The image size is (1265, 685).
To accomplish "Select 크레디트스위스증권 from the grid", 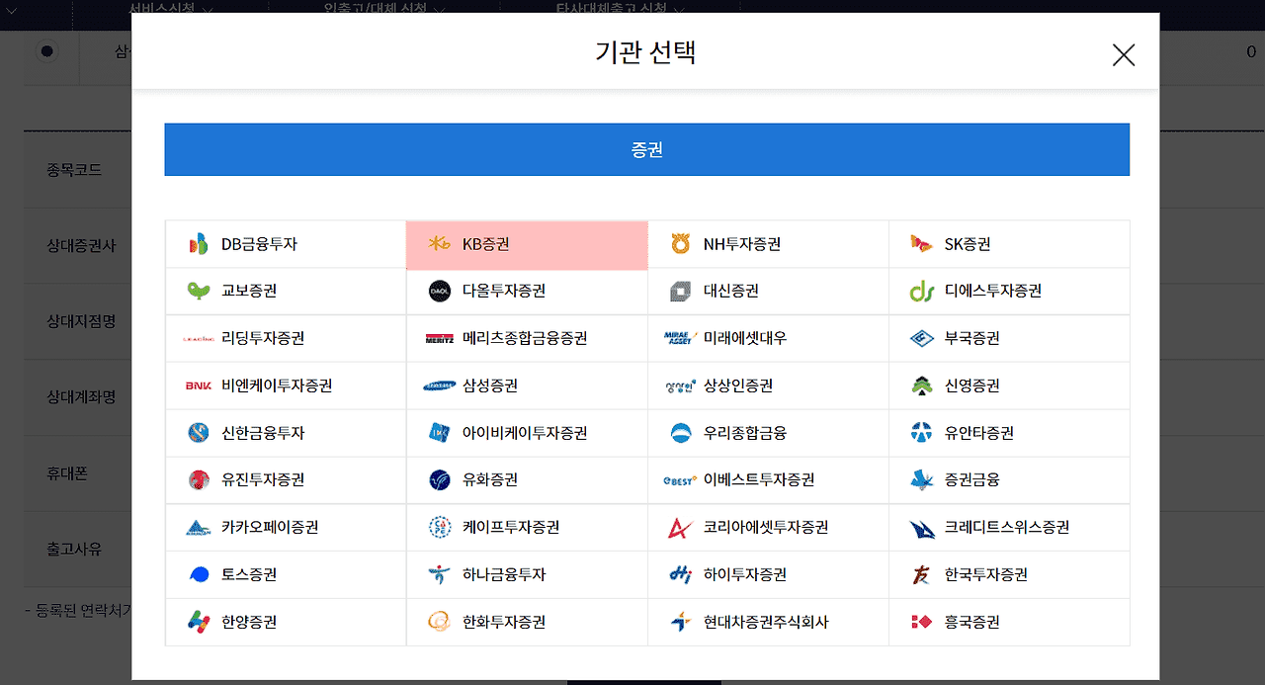I will click(x=1006, y=528).
